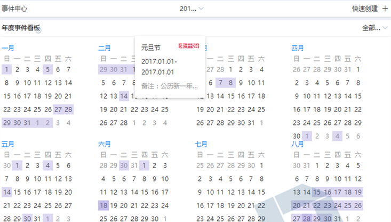
Task: Select highlighted day 27 in 一月
Action: [58, 109]
